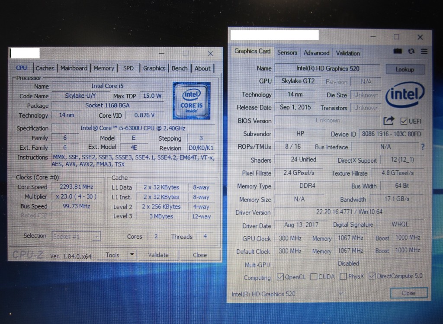Click the Subvendor value HP

pyautogui.click(x=300, y=133)
